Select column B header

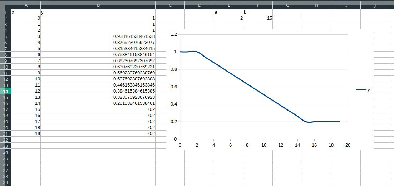(98, 5)
